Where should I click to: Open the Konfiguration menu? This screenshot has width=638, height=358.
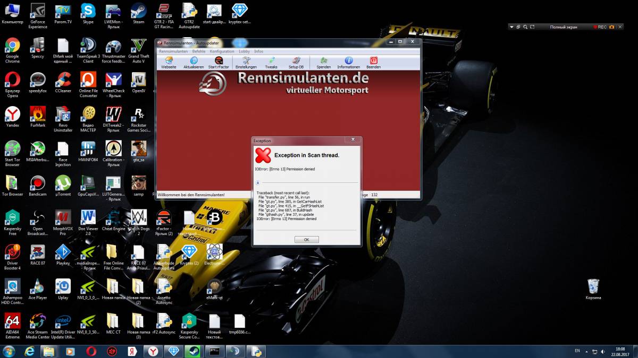coord(222,51)
